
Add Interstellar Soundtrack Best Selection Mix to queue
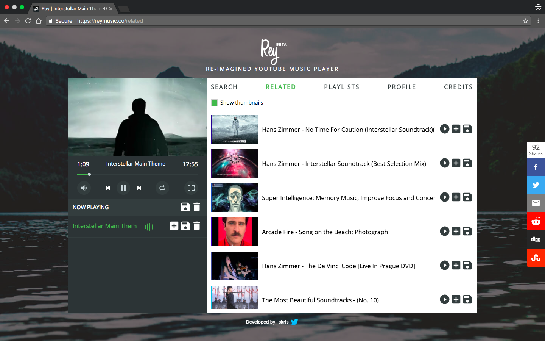pyautogui.click(x=456, y=163)
